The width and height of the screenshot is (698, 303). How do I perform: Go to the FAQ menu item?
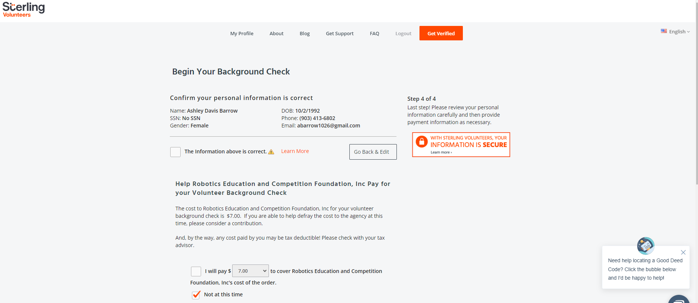click(x=374, y=33)
